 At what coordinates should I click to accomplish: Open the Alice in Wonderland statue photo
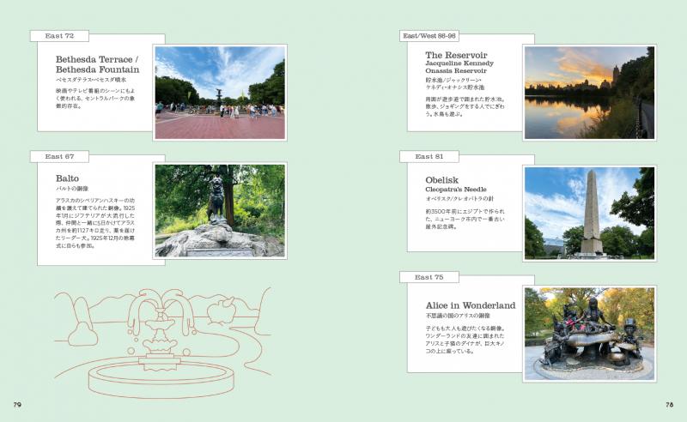(590, 334)
